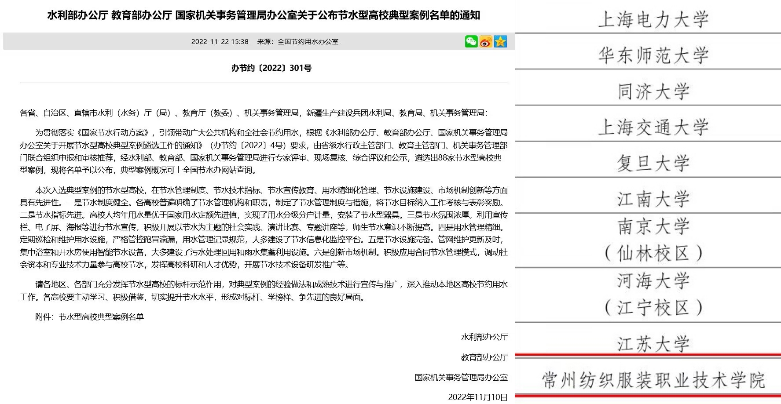Select the 复旦大学 row

pos(653,164)
